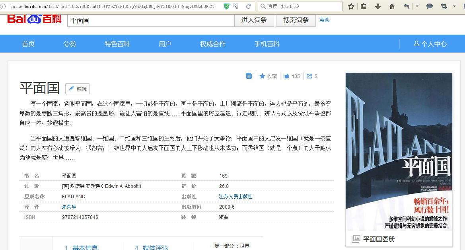Jump to section 1 基本信息

(x=81, y=247)
